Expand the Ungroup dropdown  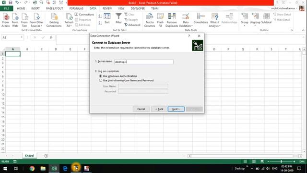255,25
